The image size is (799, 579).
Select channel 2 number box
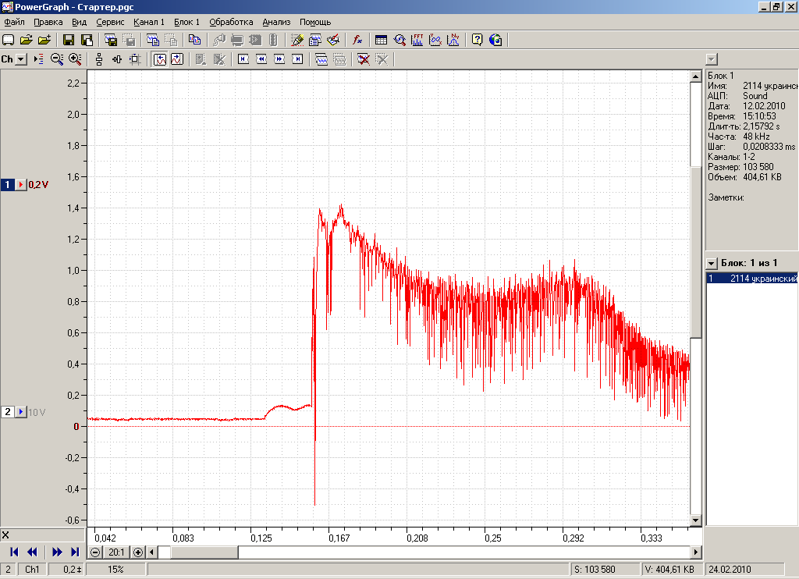click(x=8, y=411)
